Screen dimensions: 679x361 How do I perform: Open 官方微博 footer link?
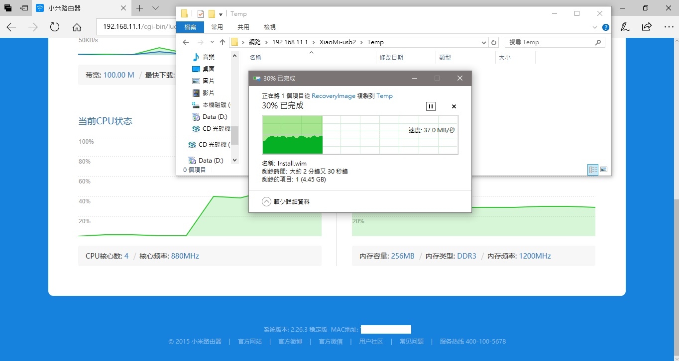pyautogui.click(x=290, y=342)
